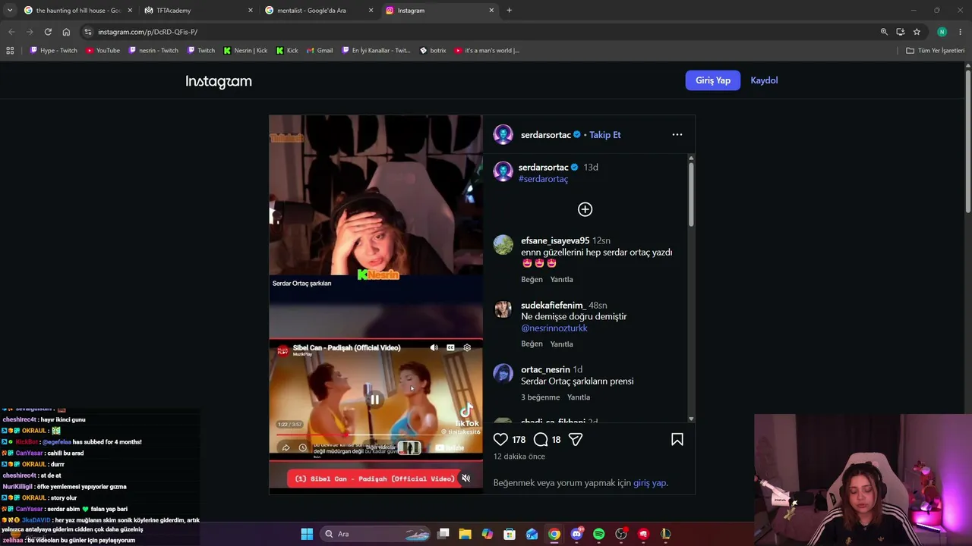Open the Gmail bookmark
Image resolution: width=972 pixels, height=546 pixels.
(320, 51)
